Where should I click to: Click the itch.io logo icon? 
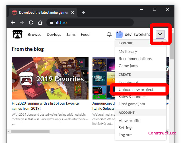[17, 34]
